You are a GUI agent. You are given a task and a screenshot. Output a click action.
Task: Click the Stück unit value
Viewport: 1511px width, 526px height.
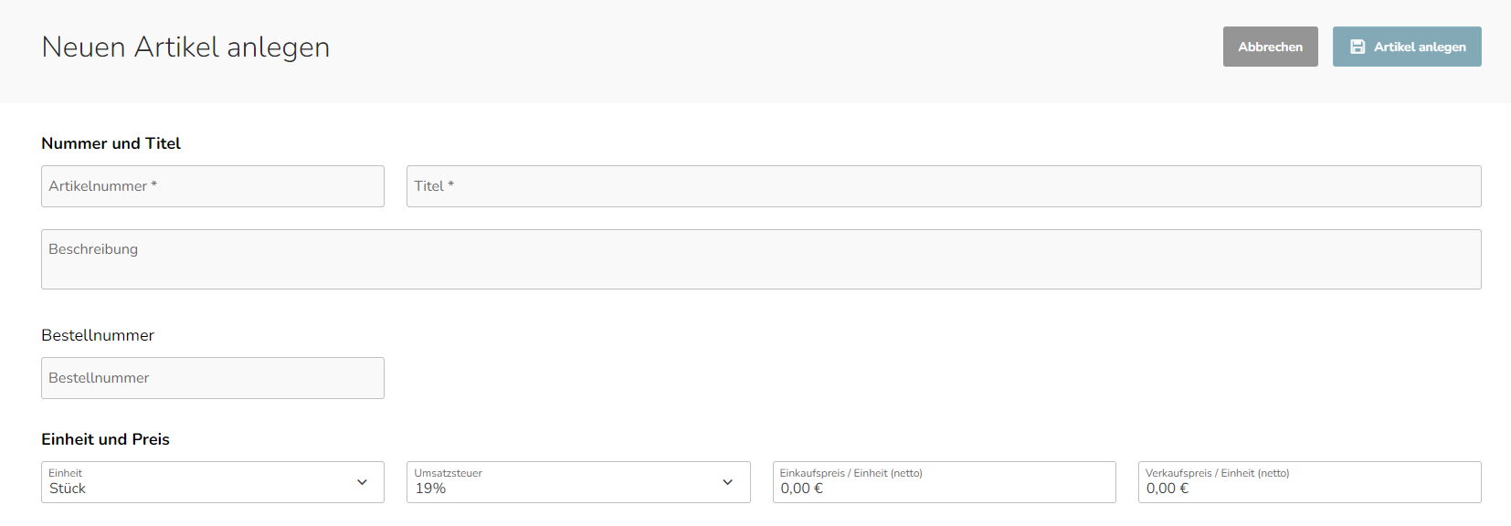coord(68,489)
